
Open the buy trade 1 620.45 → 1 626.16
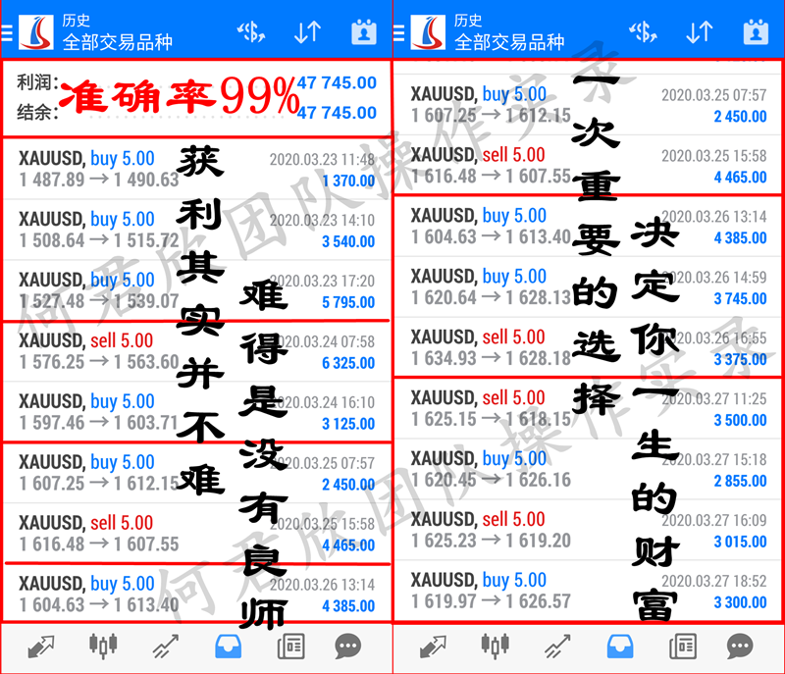click(588, 469)
